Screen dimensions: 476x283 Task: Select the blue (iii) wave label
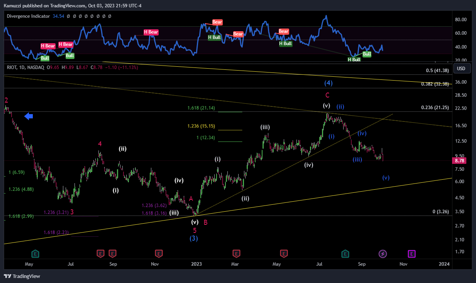[357, 159]
